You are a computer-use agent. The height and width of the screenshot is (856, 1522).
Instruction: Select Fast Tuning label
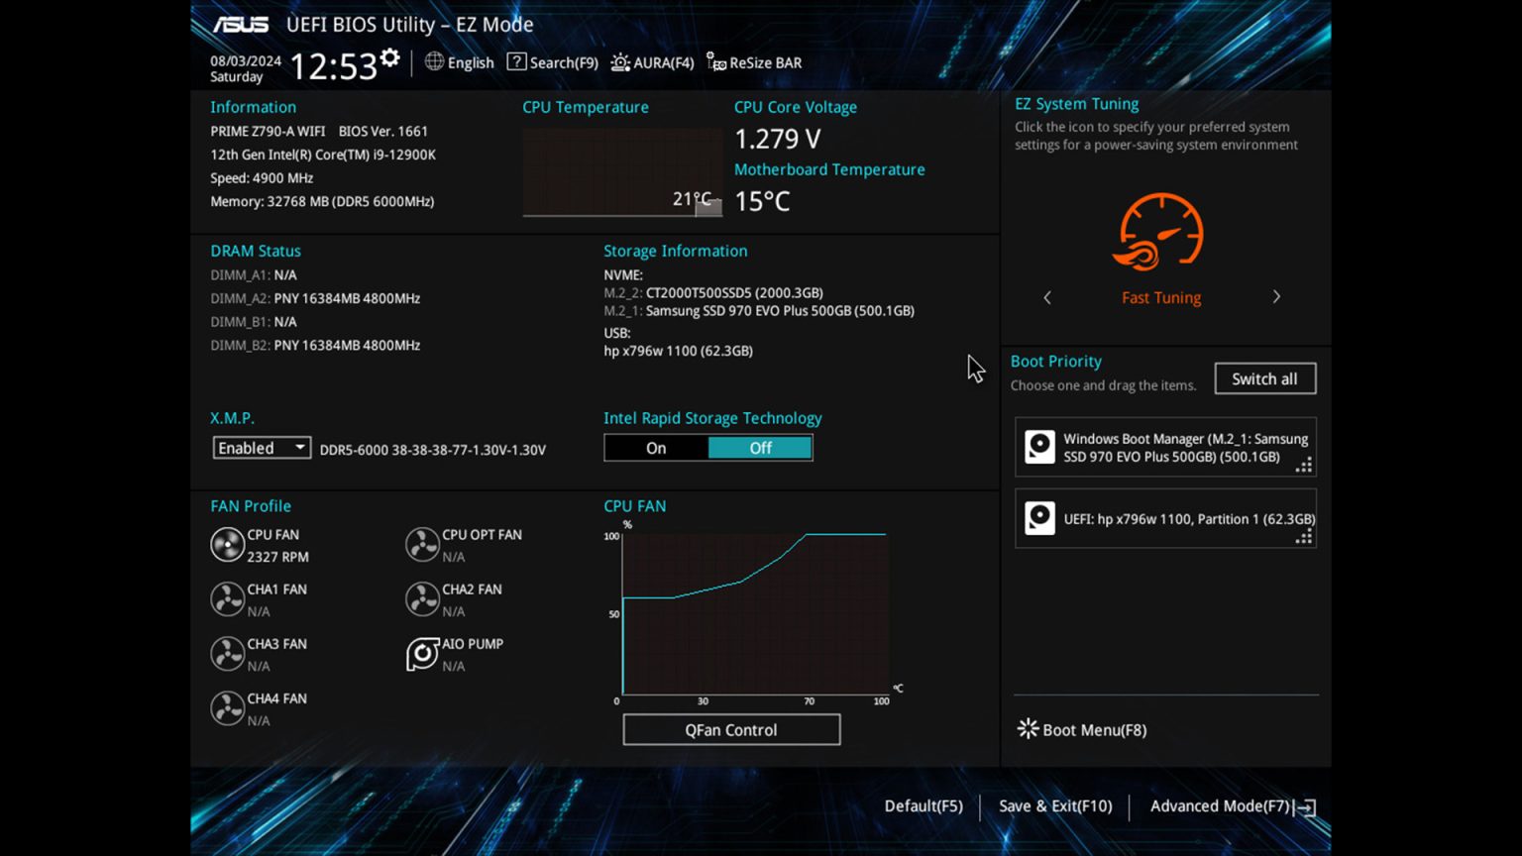coord(1161,297)
